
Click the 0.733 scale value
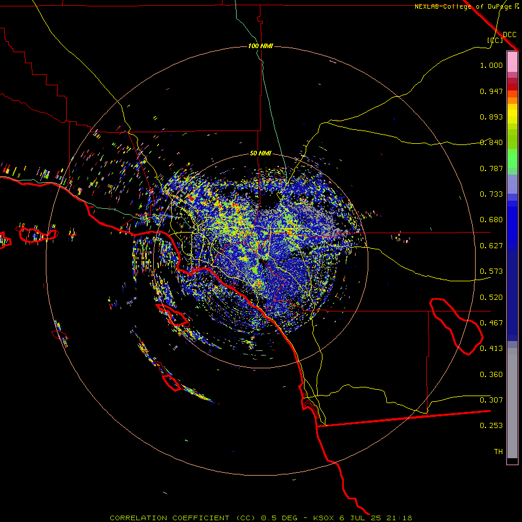pyautogui.click(x=491, y=194)
